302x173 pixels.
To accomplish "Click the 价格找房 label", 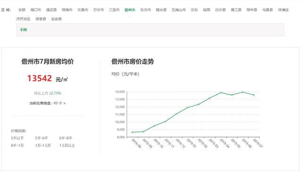I will pyautogui.click(x=19, y=131).
